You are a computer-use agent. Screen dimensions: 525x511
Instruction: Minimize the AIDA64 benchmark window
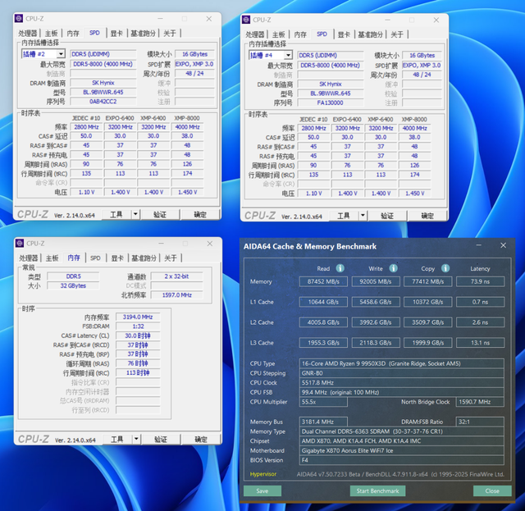tap(479, 245)
